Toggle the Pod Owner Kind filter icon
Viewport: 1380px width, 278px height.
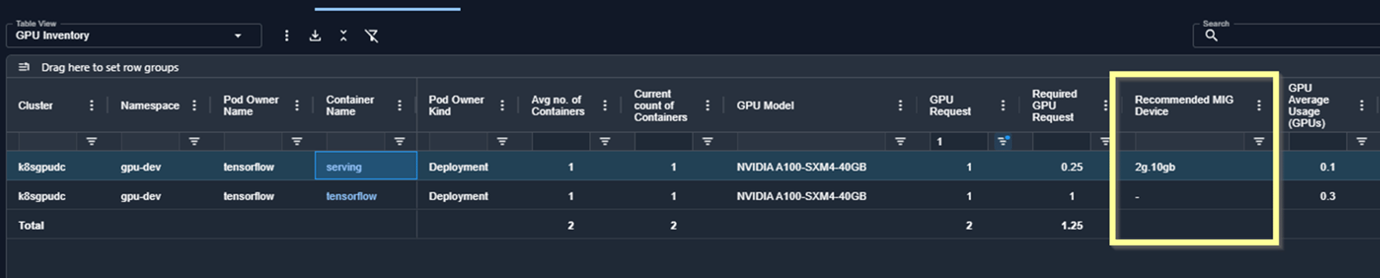click(x=502, y=141)
